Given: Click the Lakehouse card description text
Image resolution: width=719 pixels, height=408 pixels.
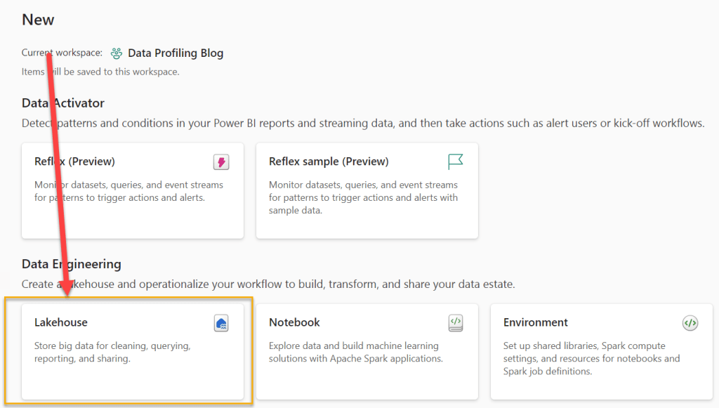Looking at the screenshot, I should point(112,352).
